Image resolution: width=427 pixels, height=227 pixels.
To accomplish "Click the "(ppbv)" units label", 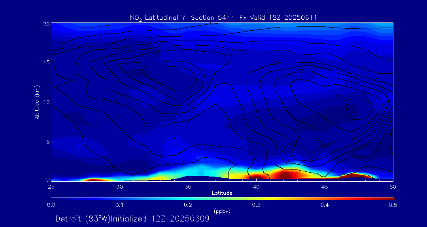I will (222, 212).
